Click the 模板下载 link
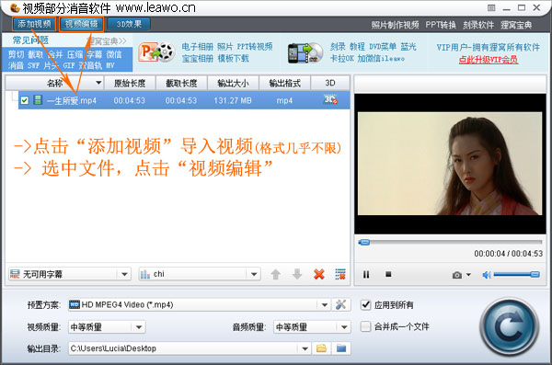This screenshot has width=552, height=365. tap(233, 59)
